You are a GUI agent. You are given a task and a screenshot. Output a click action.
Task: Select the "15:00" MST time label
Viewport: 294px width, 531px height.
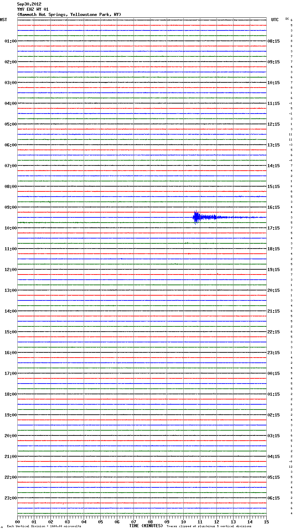11,332
